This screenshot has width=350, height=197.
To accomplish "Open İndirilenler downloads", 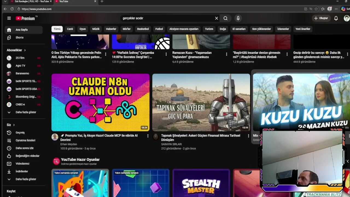I will (x=24, y=171).
